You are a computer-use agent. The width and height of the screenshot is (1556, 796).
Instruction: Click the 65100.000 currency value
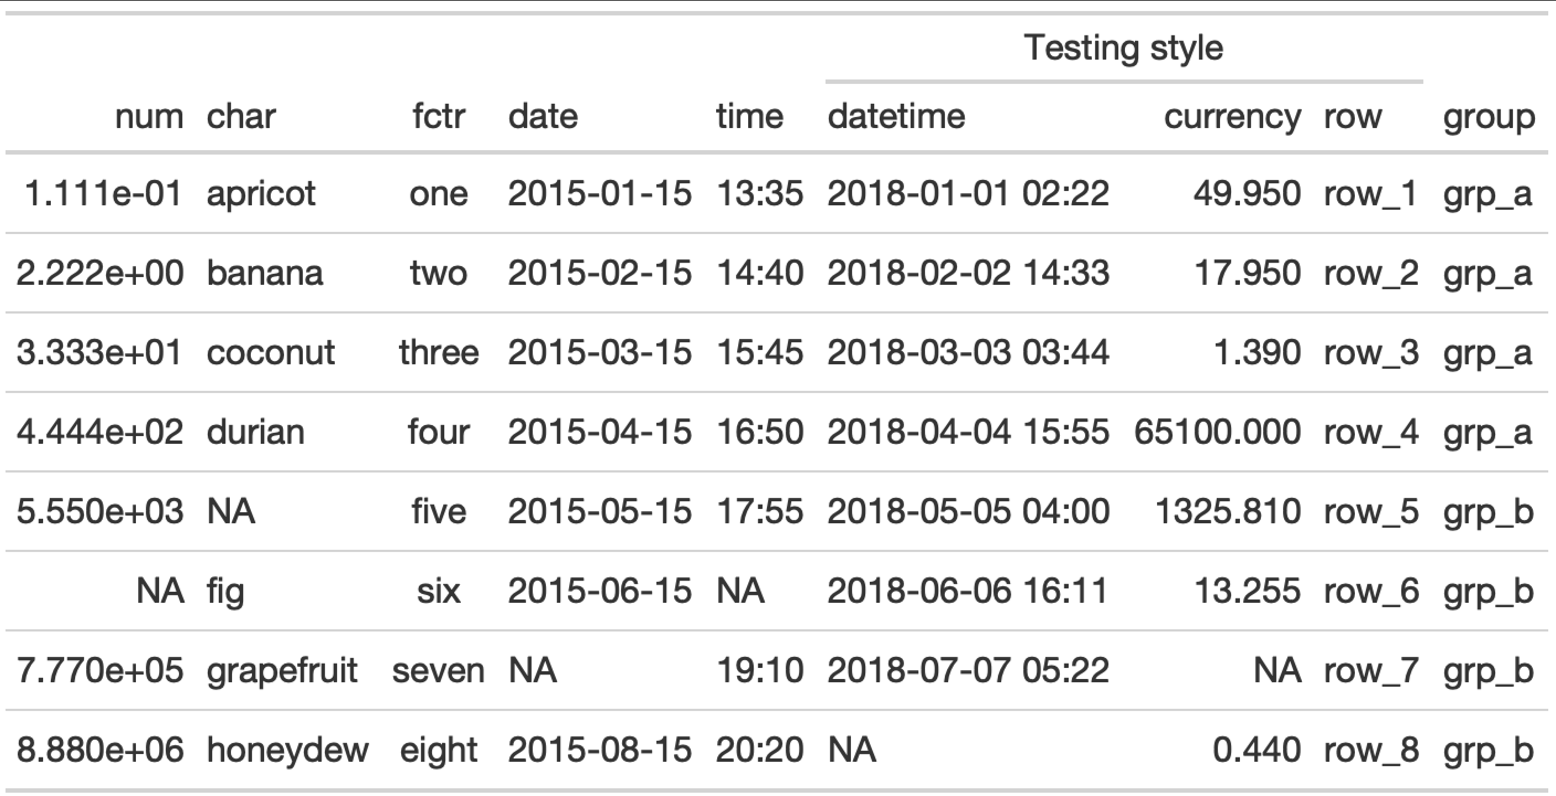(1217, 432)
